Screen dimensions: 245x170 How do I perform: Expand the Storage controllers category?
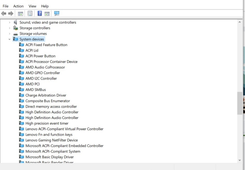pos(9,28)
